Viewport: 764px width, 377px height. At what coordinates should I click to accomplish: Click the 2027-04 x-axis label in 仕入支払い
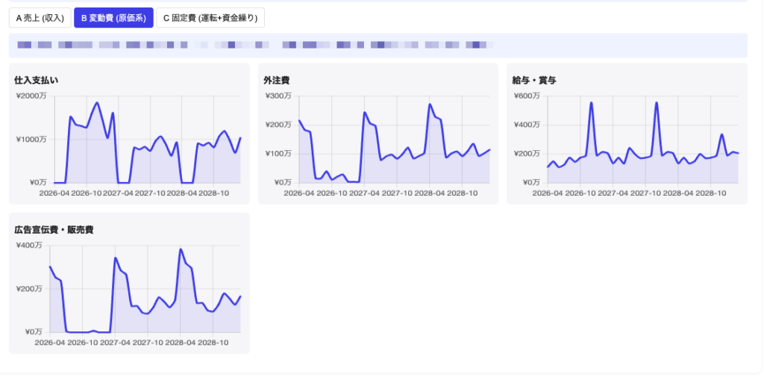[x=118, y=193]
